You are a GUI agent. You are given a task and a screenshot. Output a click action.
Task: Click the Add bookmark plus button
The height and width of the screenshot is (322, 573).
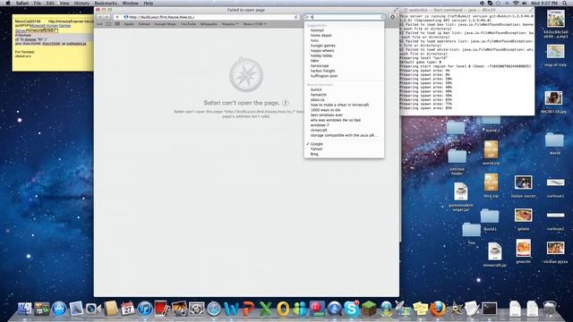[117, 17]
